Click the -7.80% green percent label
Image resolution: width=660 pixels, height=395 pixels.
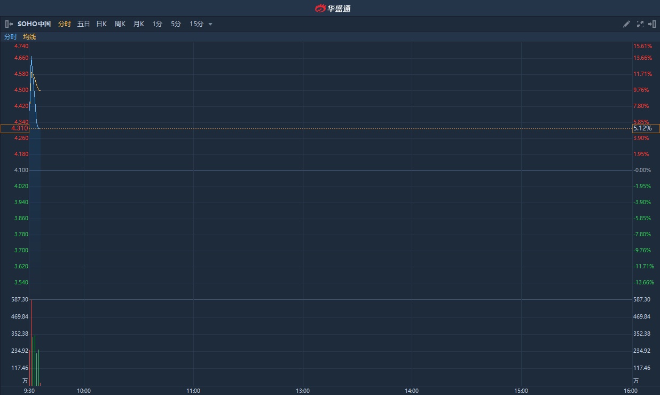click(x=642, y=234)
